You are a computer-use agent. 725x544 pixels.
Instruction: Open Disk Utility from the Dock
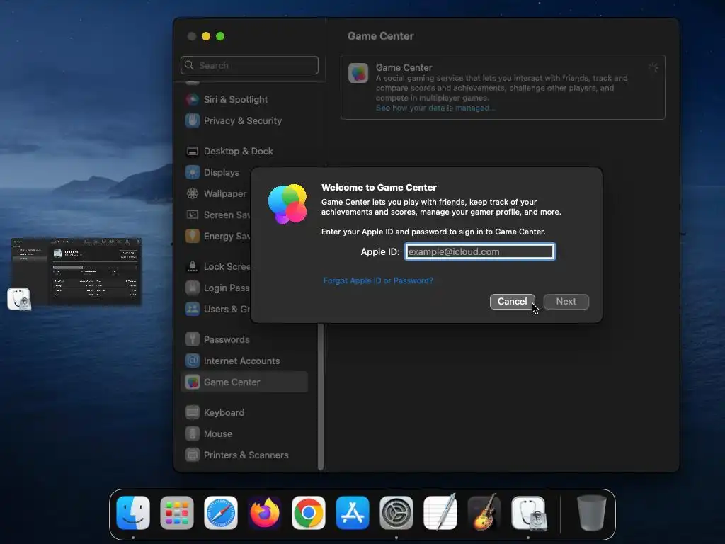(528, 513)
